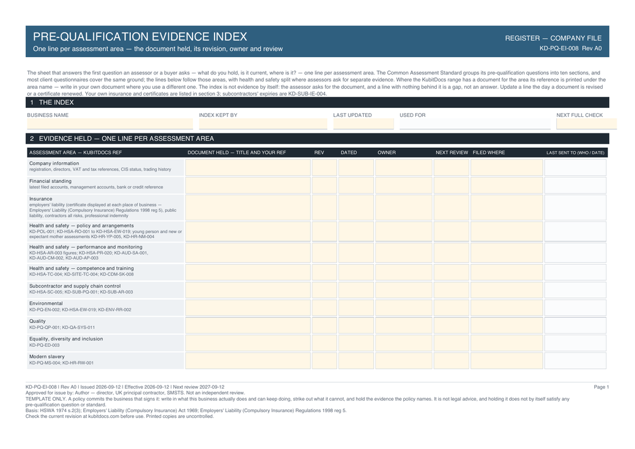The height and width of the screenshot is (449, 635).
Task: Click 'LAST SENT TO (WHO / DATE)' header
Action: pos(575,152)
